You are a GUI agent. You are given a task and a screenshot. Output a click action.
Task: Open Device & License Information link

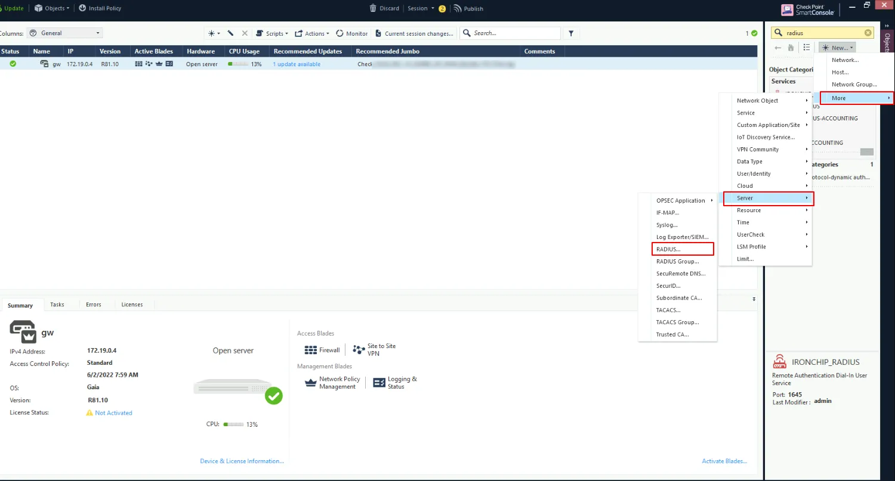pyautogui.click(x=242, y=461)
